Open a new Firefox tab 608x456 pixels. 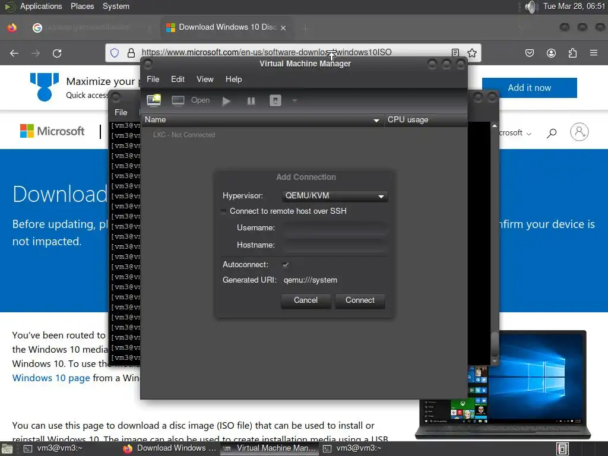[x=306, y=28]
